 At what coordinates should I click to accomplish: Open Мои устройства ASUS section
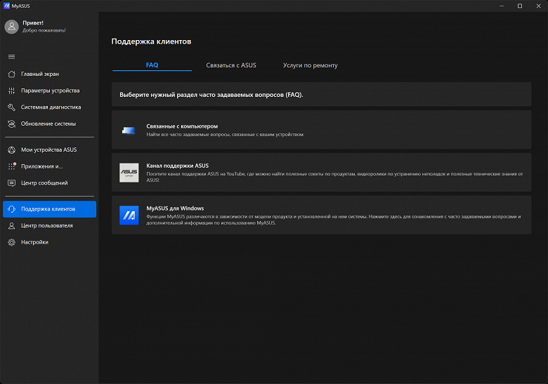[x=50, y=150]
